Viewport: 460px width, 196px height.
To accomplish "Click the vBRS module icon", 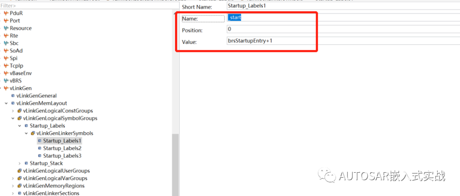I will pyautogui.click(x=6, y=80).
